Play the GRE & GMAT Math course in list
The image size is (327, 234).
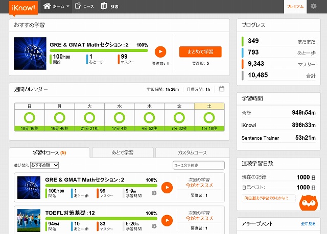[x=167, y=188]
